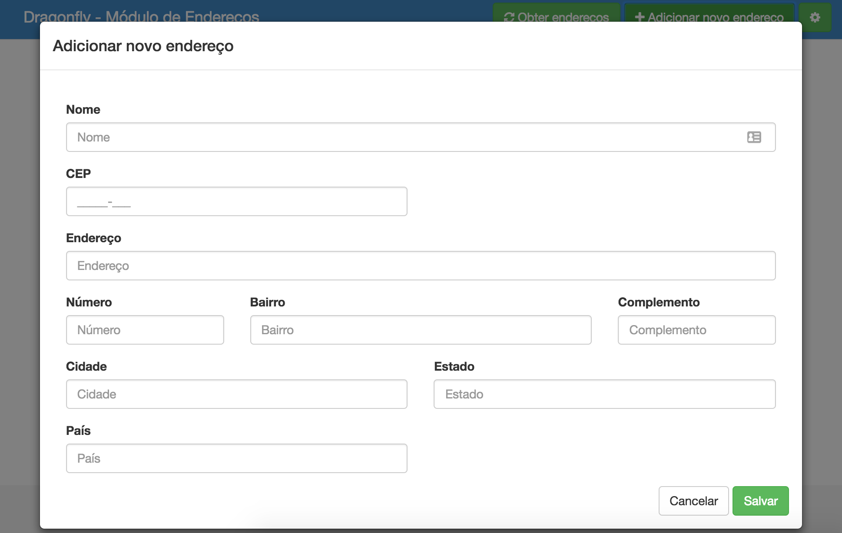Click the País field label
This screenshot has width=842, height=533.
(78, 431)
